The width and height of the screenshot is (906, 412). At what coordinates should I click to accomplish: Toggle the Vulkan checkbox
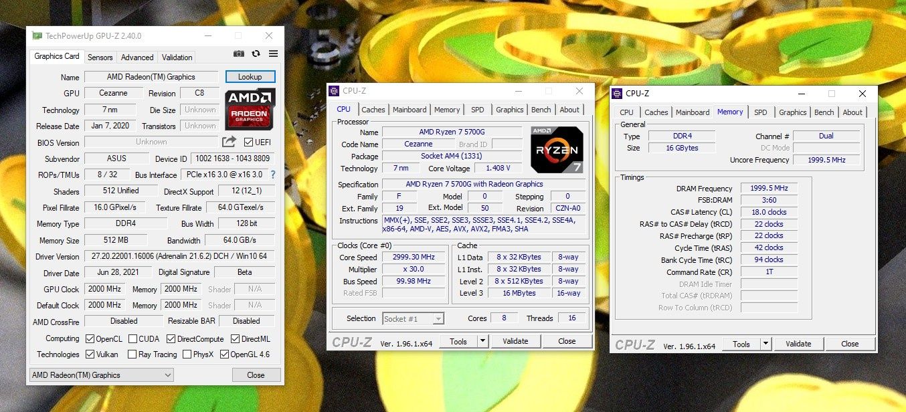click(x=90, y=354)
